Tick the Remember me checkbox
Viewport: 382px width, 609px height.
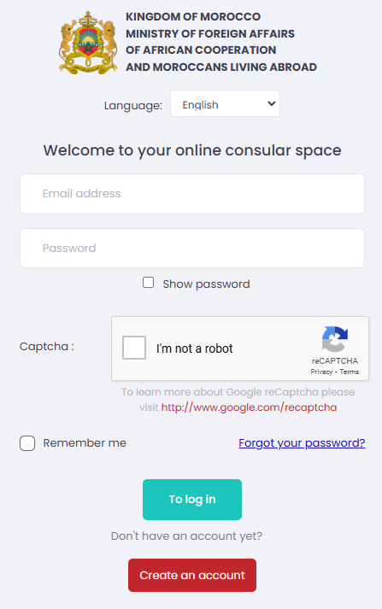(x=27, y=443)
